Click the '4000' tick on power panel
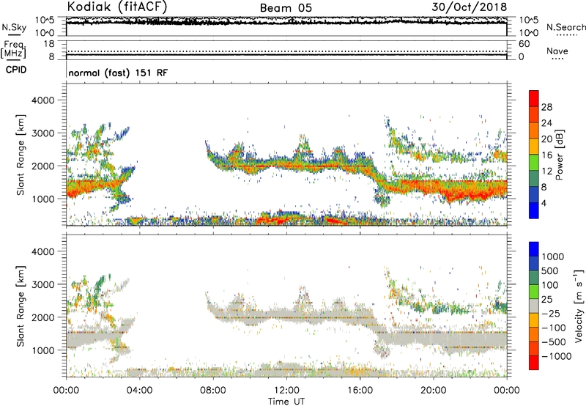Viewport: 586px width, 406px height. (43, 100)
